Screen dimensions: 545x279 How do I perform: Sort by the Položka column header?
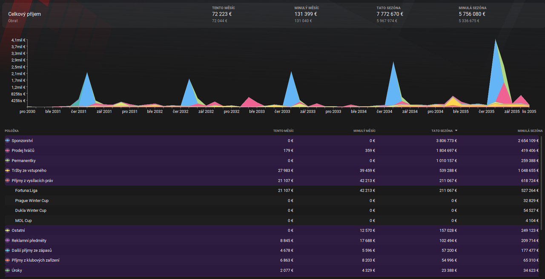pyautogui.click(x=11, y=131)
